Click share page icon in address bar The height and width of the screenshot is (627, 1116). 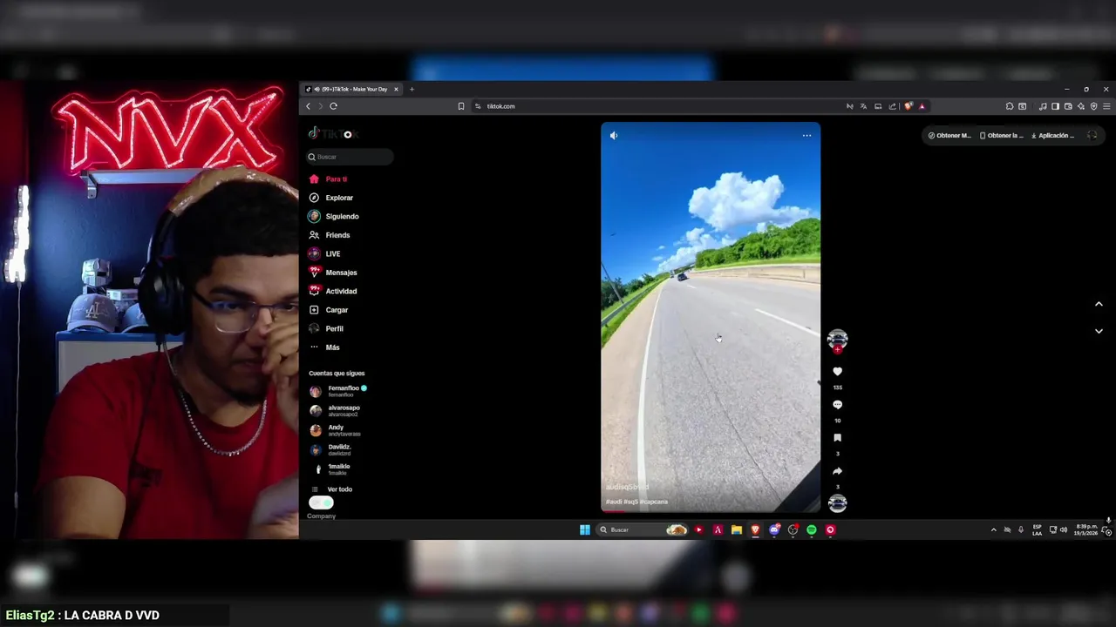tap(892, 106)
